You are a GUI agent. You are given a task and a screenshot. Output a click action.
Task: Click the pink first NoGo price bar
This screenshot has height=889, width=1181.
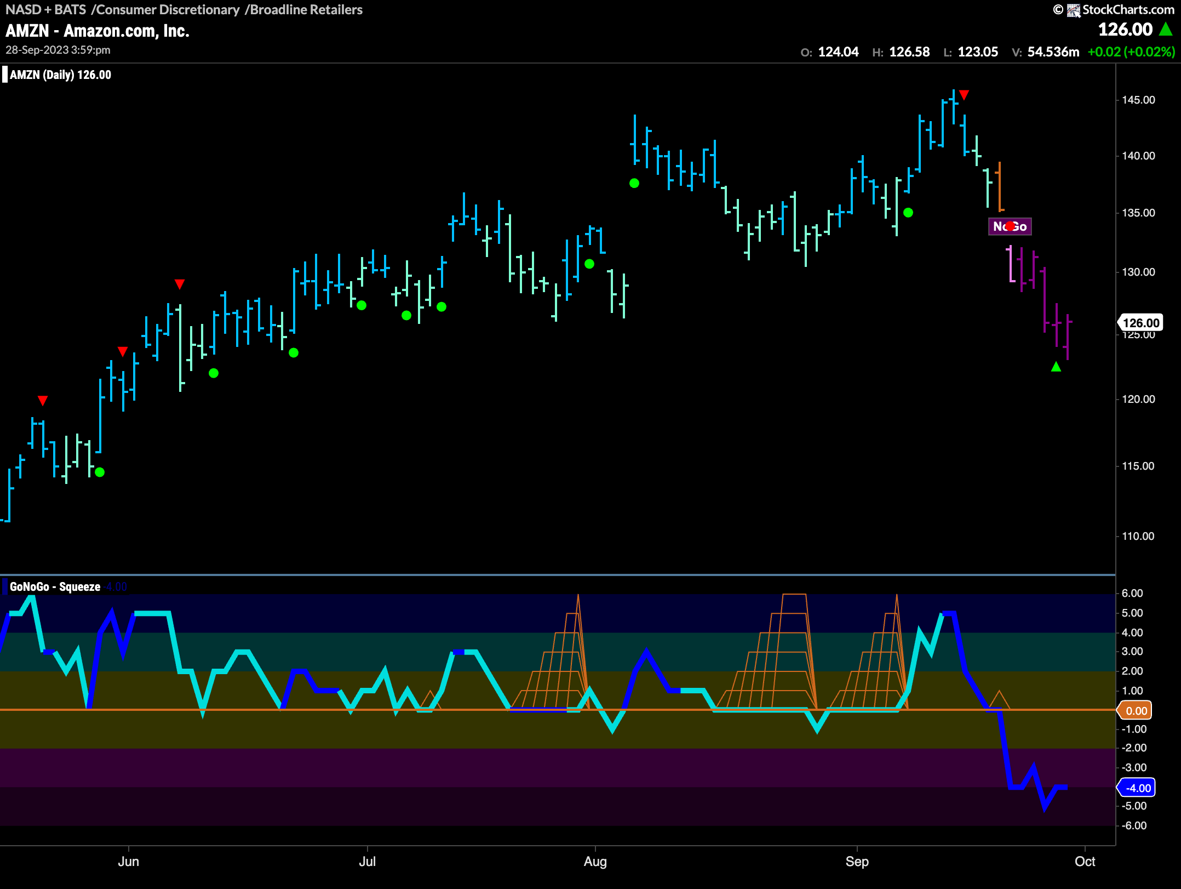click(x=1011, y=264)
